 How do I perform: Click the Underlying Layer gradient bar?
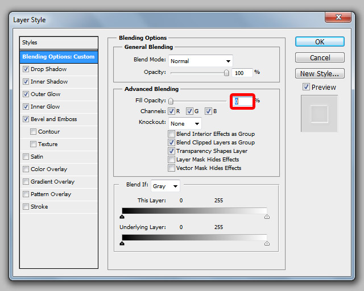click(195, 238)
